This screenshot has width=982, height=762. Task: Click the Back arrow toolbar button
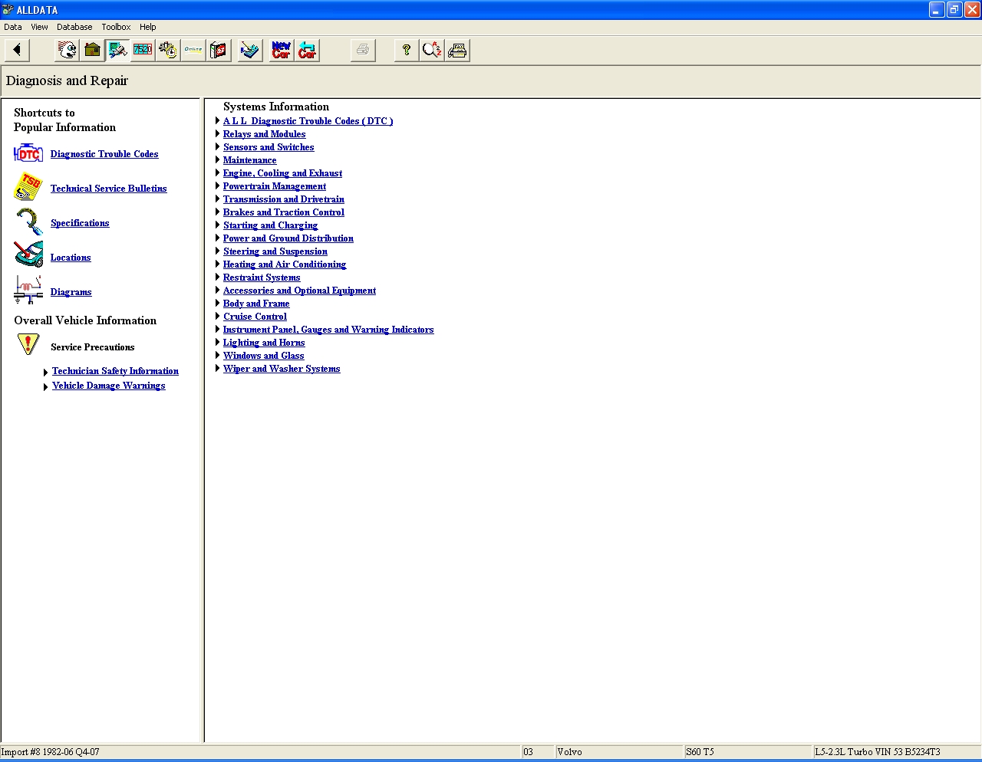click(17, 51)
